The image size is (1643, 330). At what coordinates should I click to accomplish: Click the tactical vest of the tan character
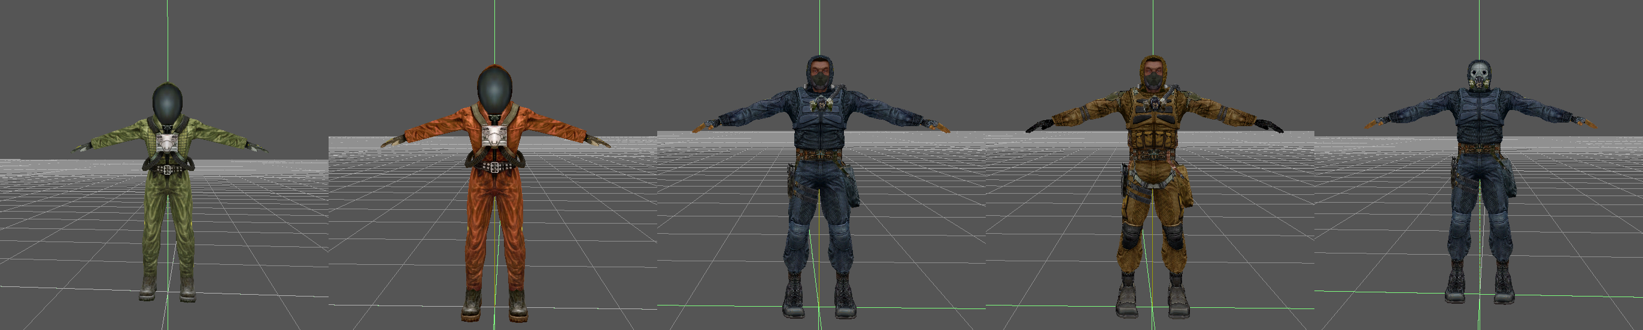click(x=1153, y=121)
